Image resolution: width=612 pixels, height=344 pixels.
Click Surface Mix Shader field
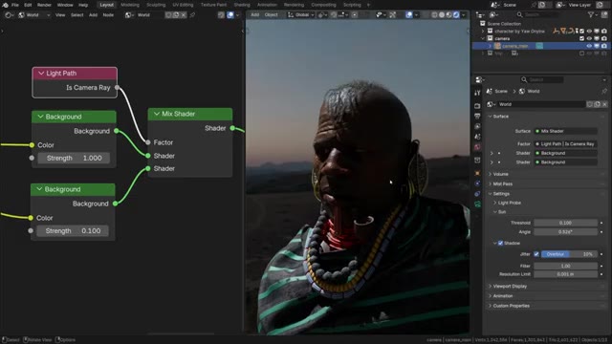pyautogui.click(x=565, y=131)
